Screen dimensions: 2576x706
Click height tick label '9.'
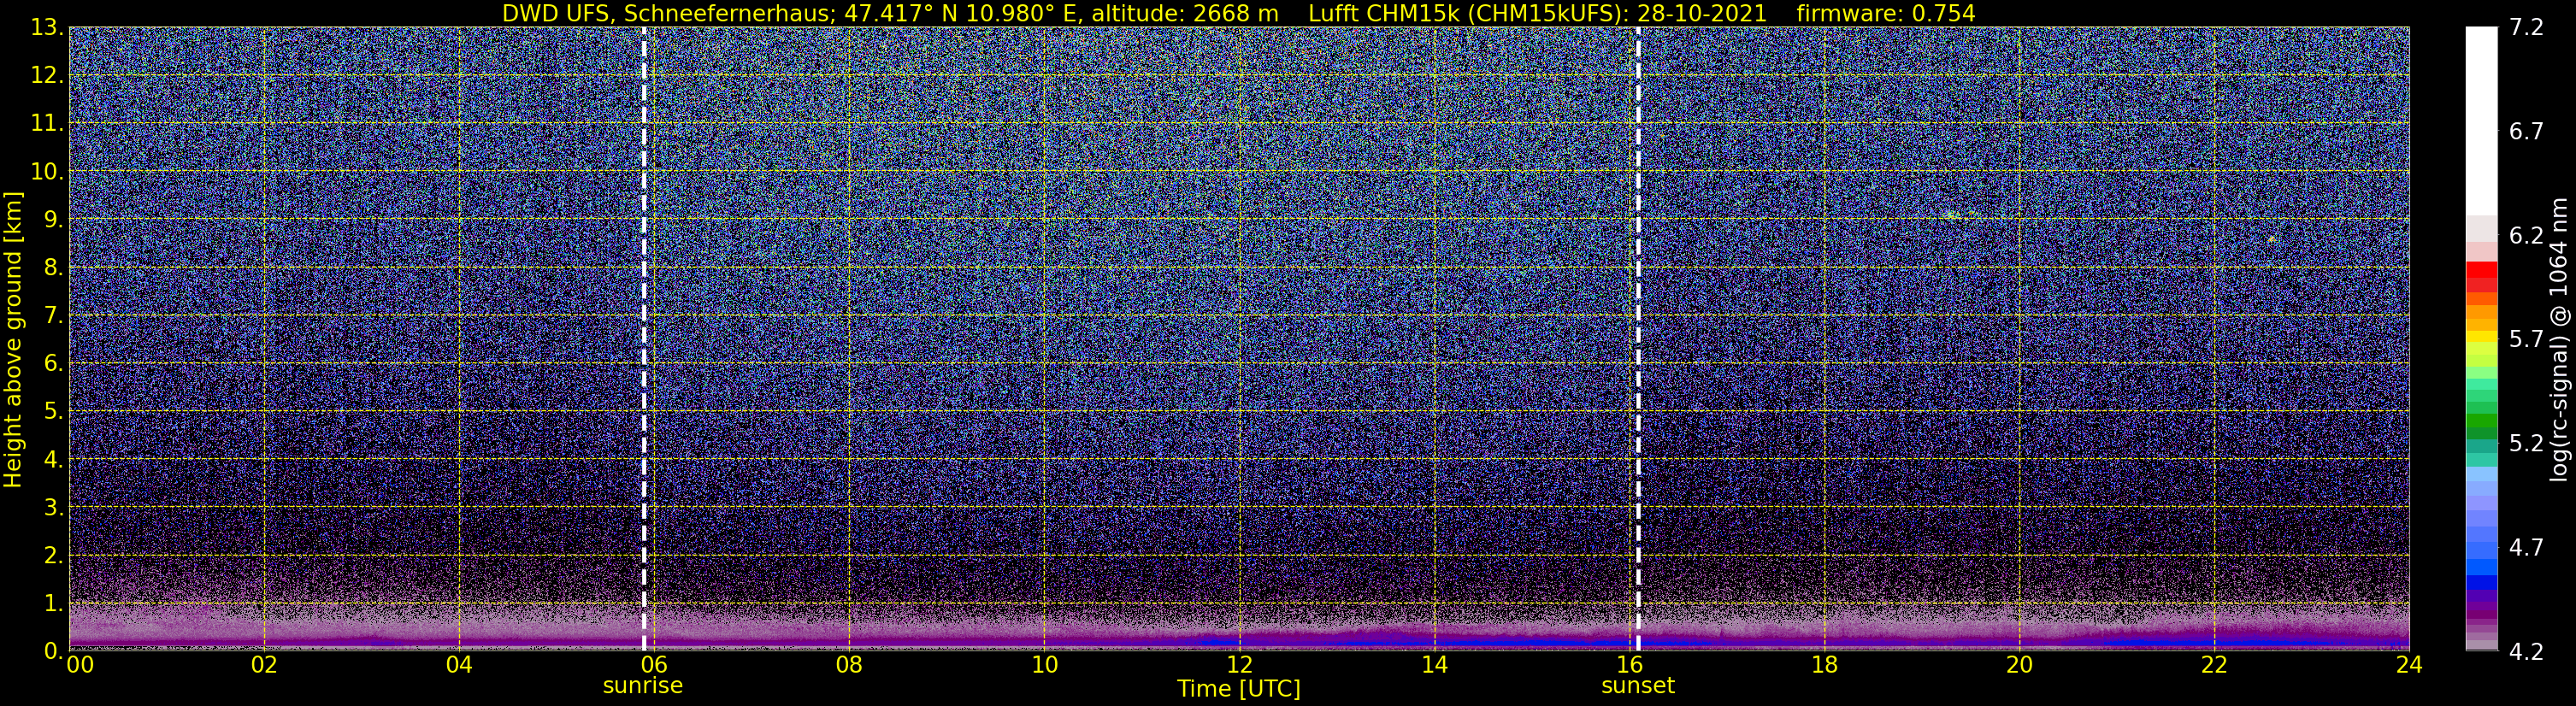coord(54,220)
